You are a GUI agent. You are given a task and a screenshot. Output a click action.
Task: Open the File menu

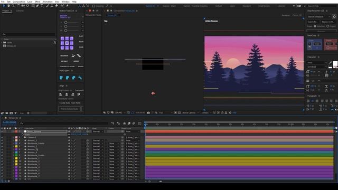pyautogui.click(x=3, y=2)
